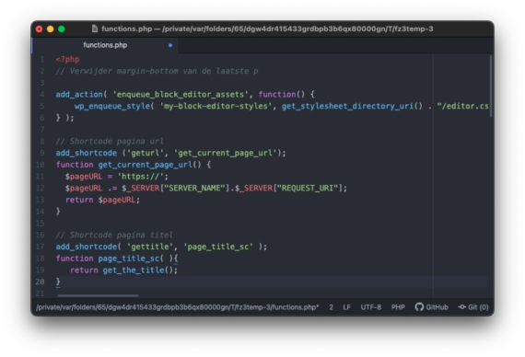525x357 pixels.
Task: Click the 'enqueue_block_editor_assets' string
Action: (x=181, y=95)
